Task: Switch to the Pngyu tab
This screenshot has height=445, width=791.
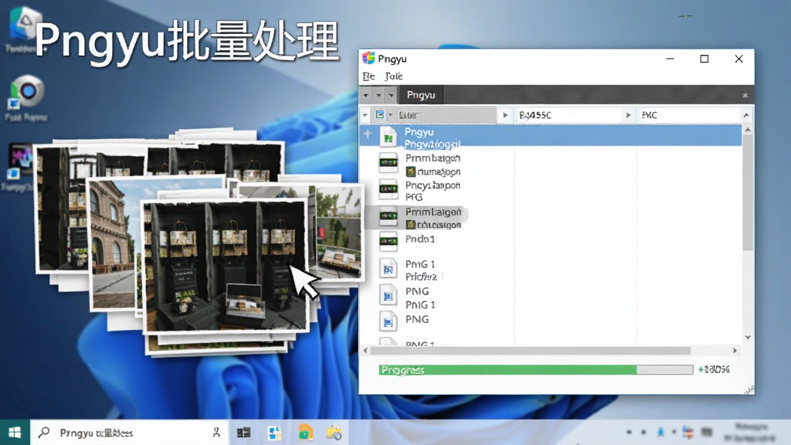Action: coord(421,95)
